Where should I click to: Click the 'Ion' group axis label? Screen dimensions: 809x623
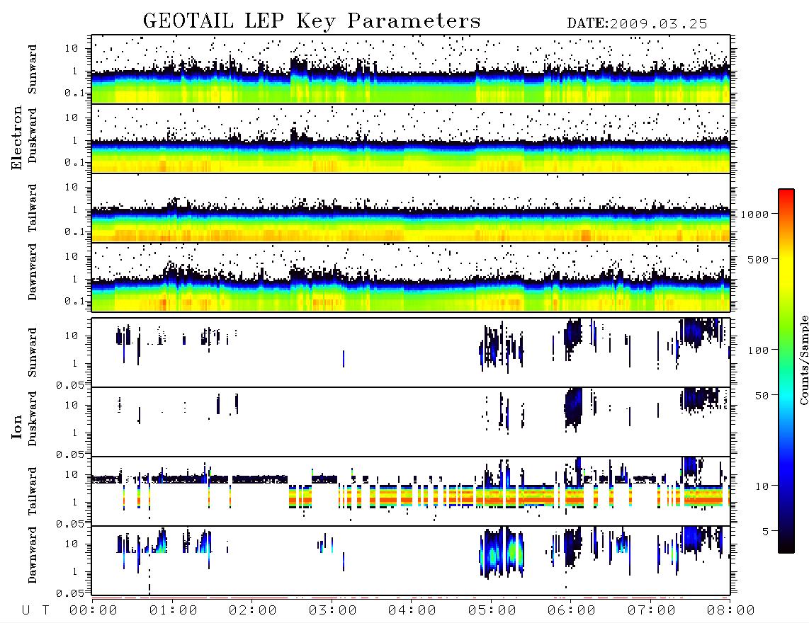pyautogui.click(x=17, y=426)
